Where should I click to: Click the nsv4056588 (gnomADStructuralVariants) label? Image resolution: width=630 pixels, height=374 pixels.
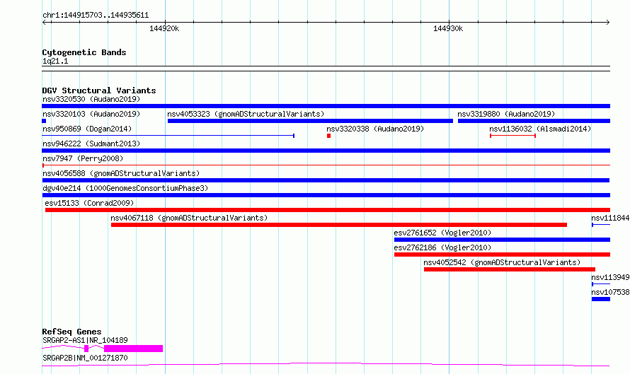(121, 173)
